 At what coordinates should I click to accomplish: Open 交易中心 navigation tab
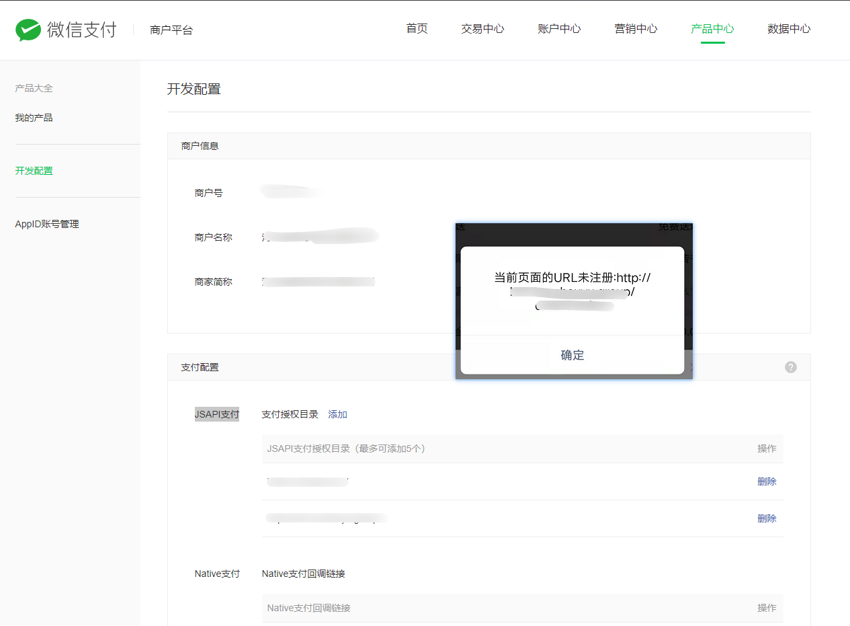tap(482, 29)
